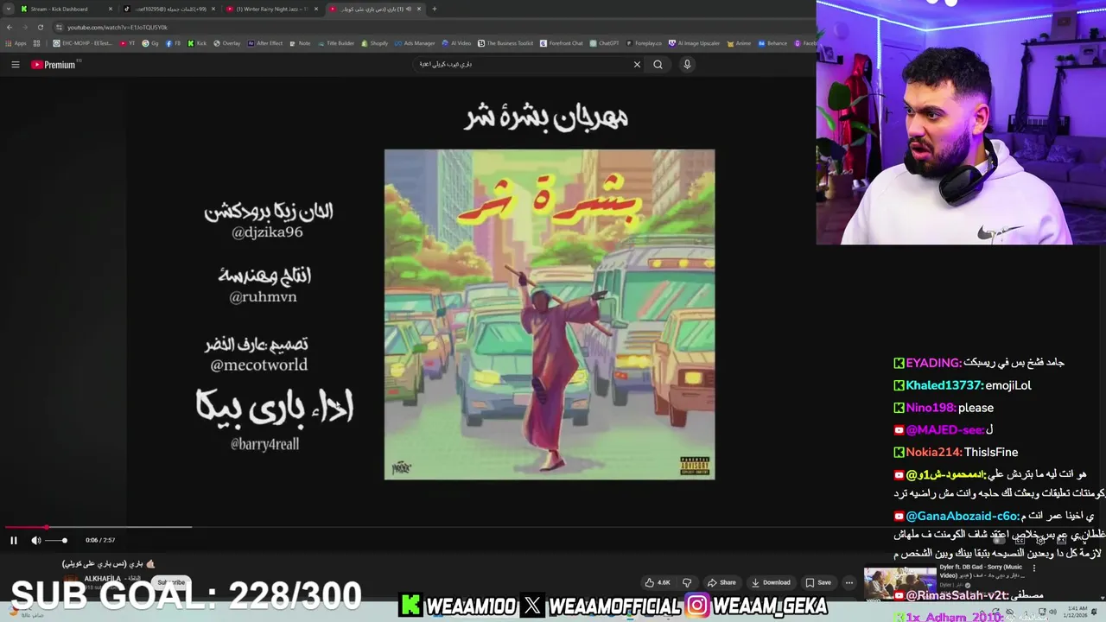Image resolution: width=1106 pixels, height=622 pixels.
Task: Open the Anime bookmark
Action: click(x=739, y=43)
